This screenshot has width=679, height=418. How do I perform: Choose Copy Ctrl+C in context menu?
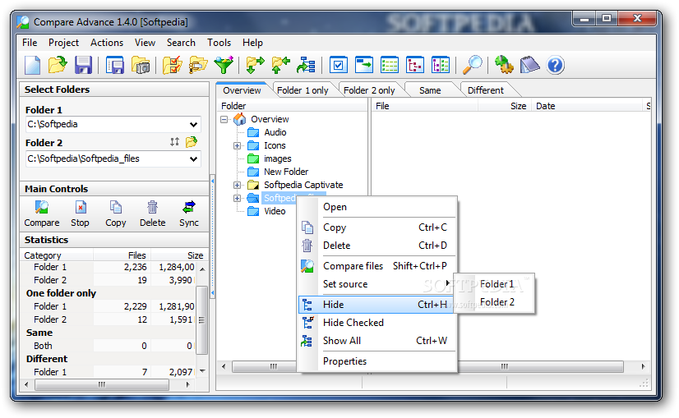pos(376,227)
